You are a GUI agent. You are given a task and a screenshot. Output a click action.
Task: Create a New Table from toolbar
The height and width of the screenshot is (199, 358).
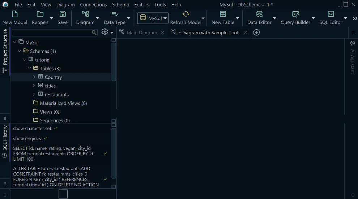tap(223, 14)
